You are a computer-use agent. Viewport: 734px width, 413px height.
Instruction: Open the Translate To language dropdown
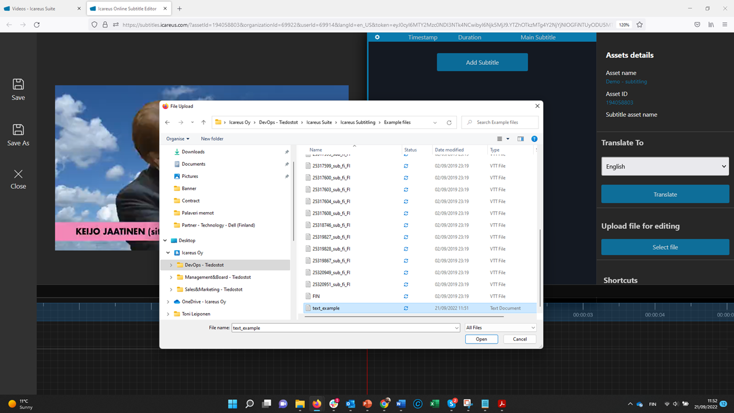[665, 166]
